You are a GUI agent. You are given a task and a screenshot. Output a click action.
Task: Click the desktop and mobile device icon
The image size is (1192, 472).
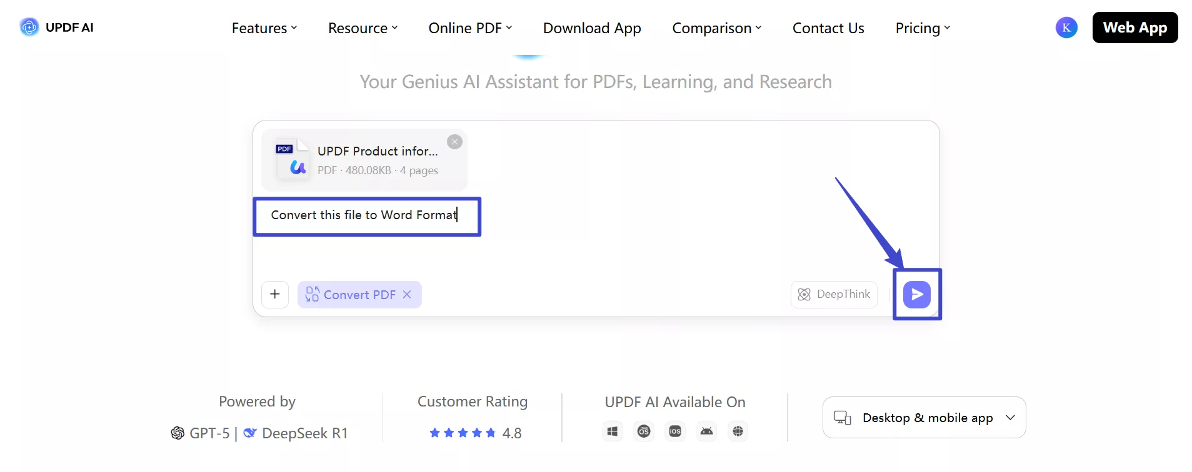click(x=843, y=418)
